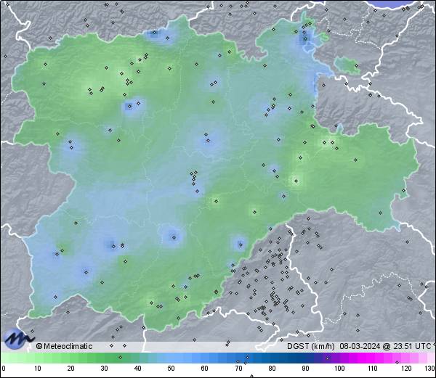This screenshot has height=378, width=436.
Task: Click the 90 label on wind scale
Action: [305, 369]
